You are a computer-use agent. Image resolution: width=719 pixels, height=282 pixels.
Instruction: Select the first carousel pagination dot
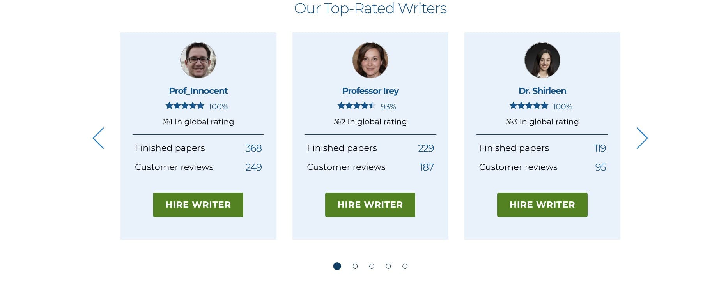point(337,266)
